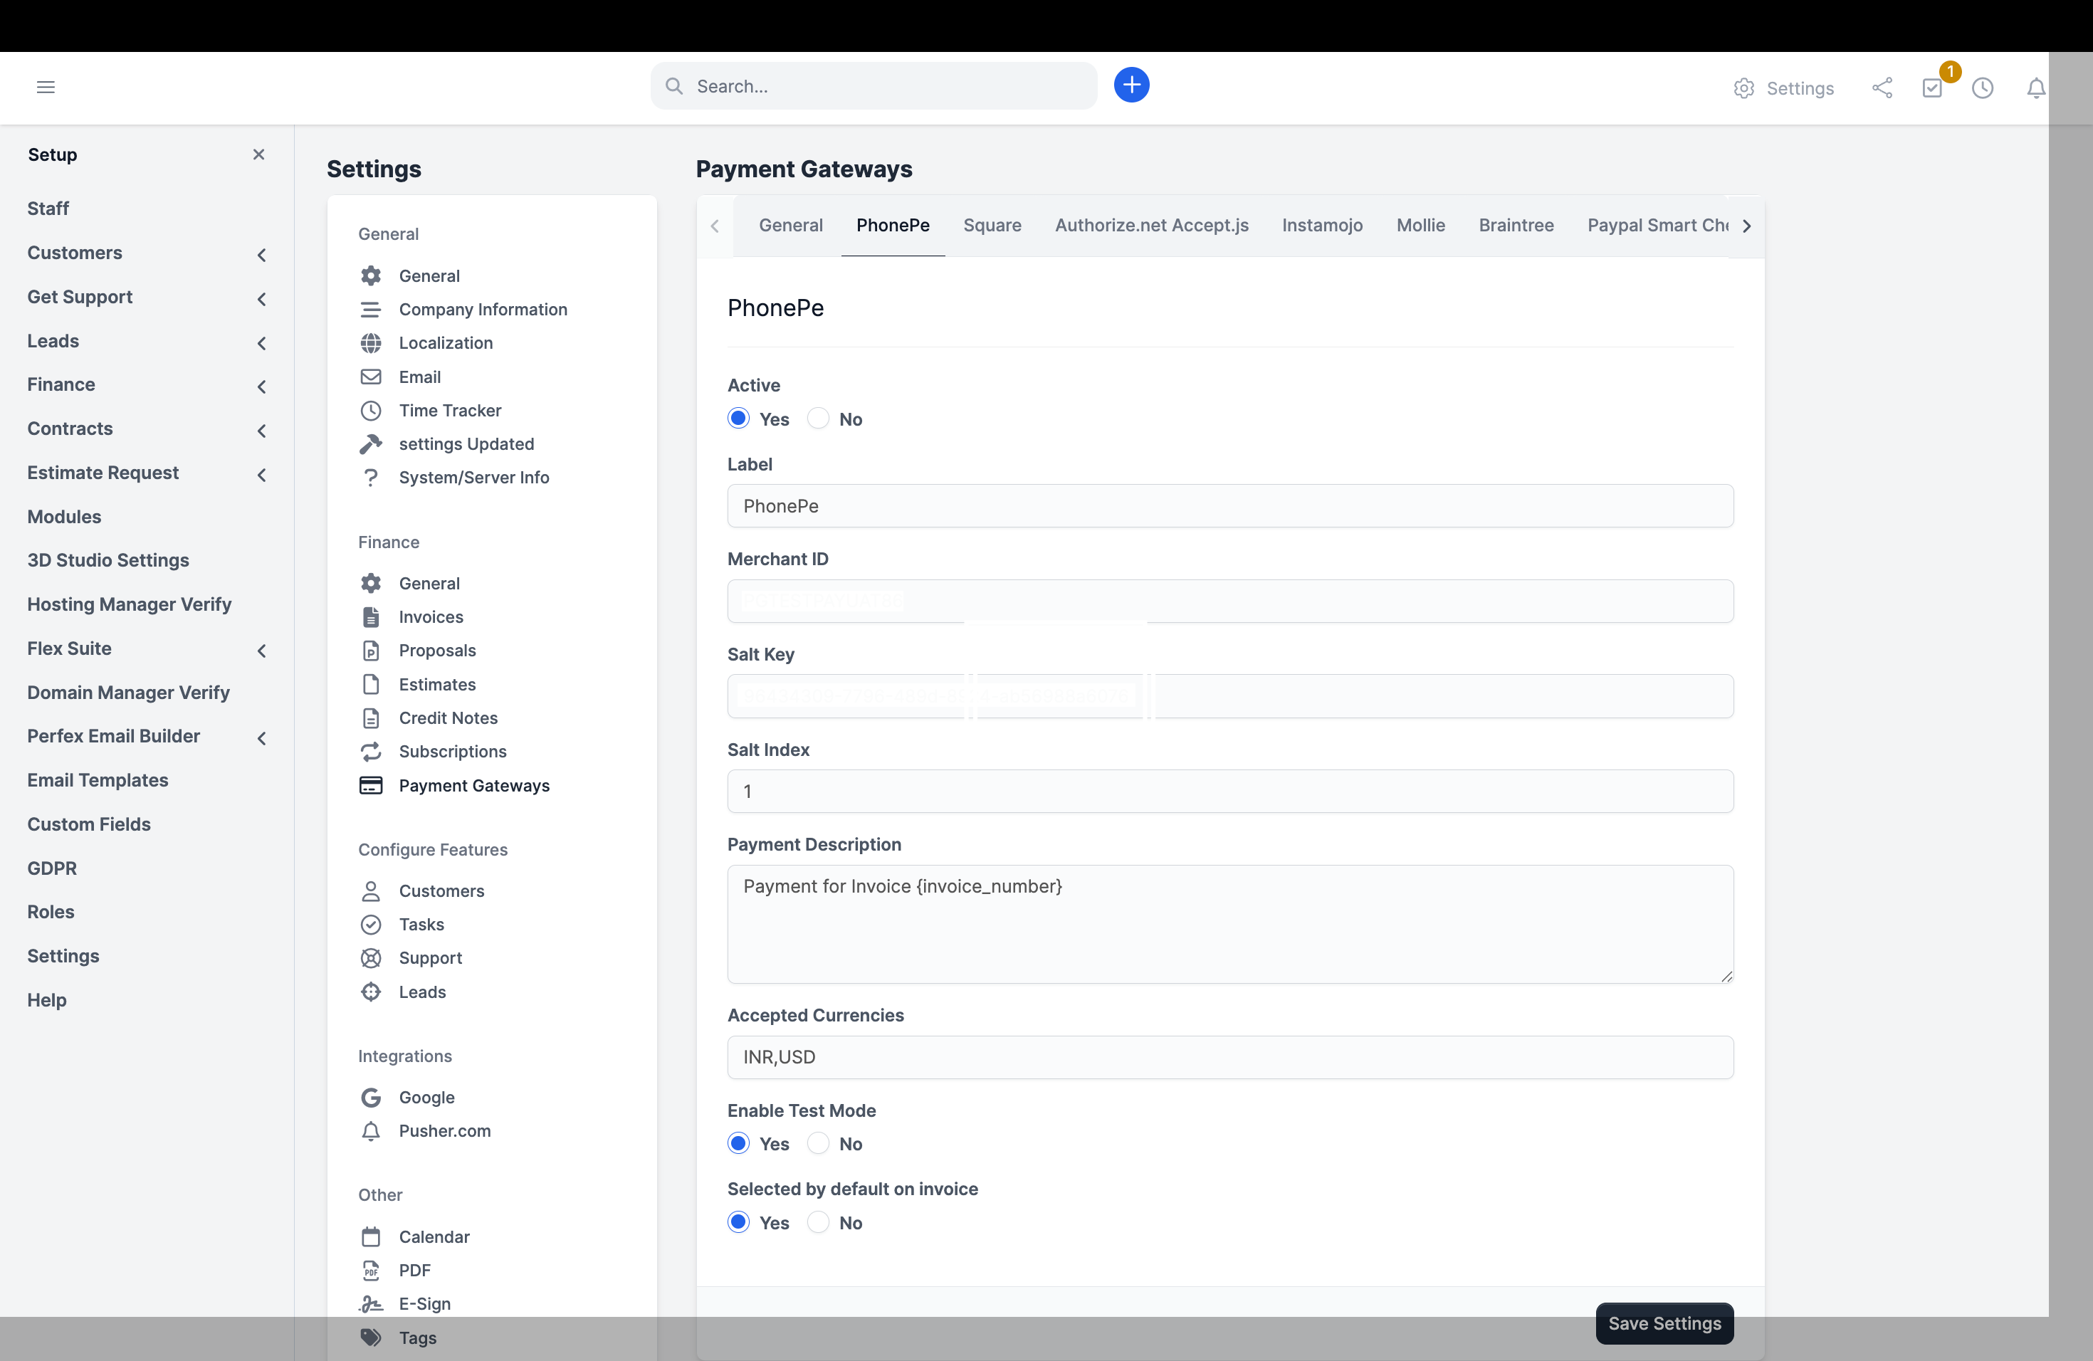Close the Setup sidebar panel

[x=258, y=154]
